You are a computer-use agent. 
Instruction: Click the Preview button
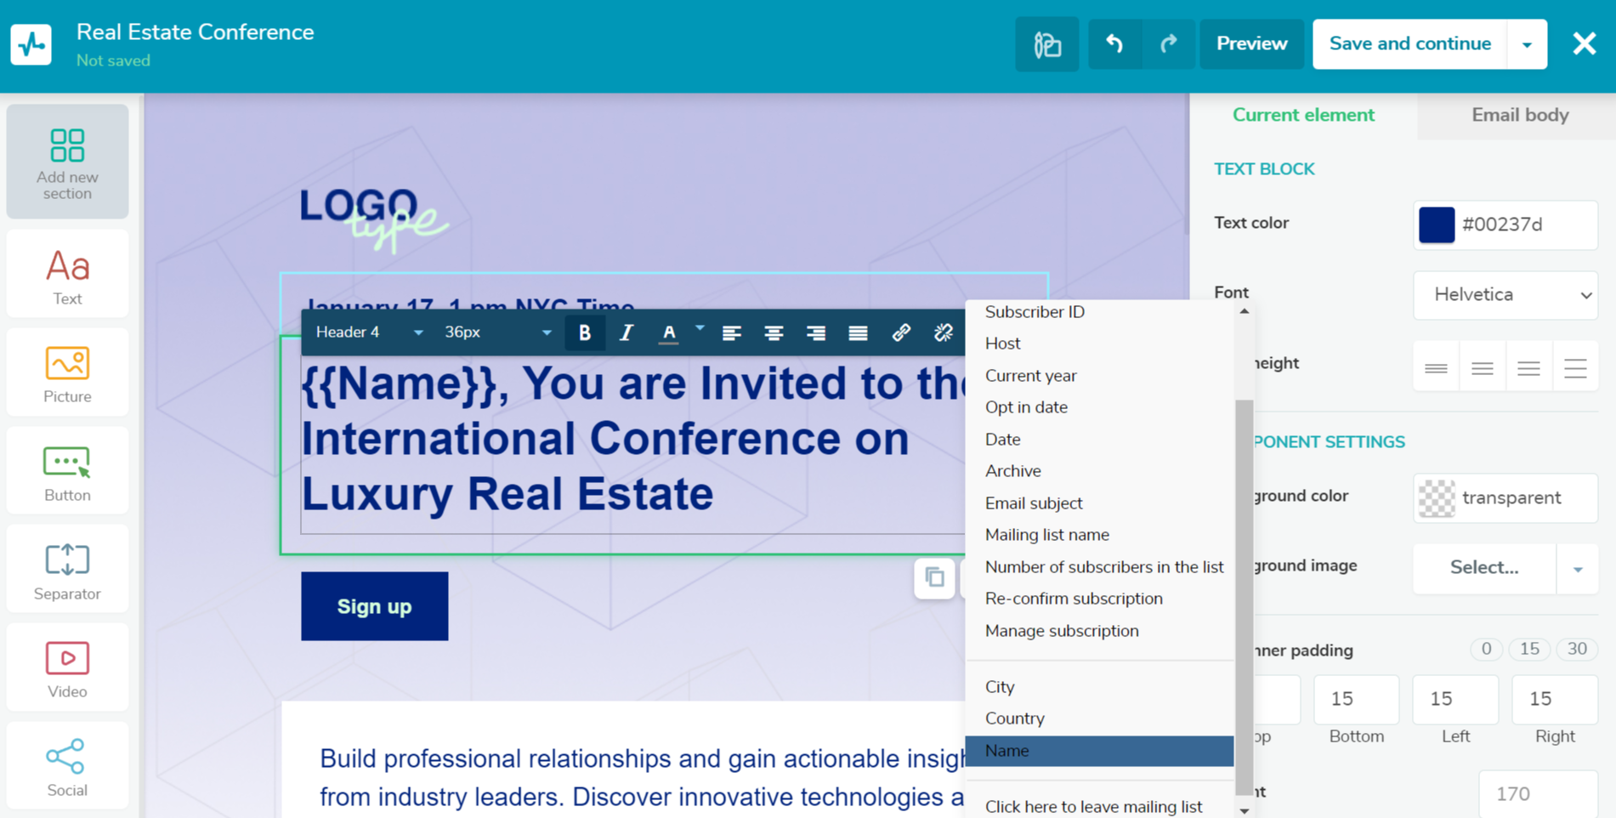1250,43
